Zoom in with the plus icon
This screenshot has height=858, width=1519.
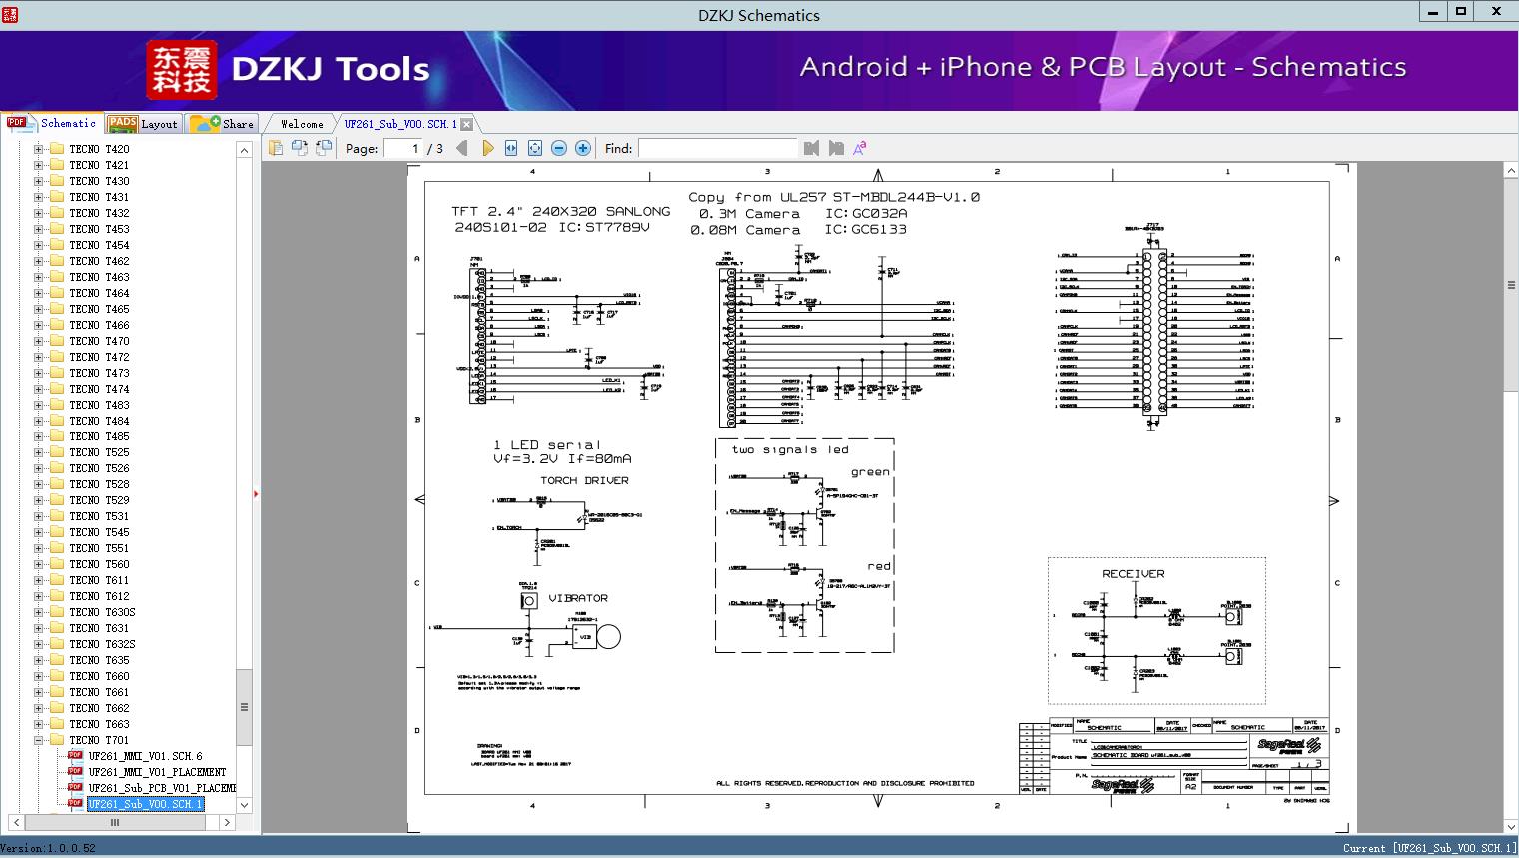[583, 148]
